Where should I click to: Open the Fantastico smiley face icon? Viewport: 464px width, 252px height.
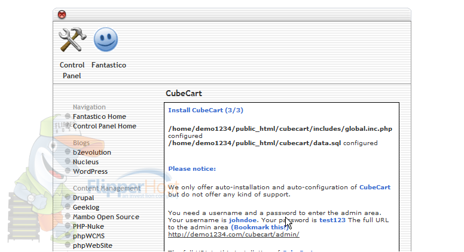coord(106,39)
